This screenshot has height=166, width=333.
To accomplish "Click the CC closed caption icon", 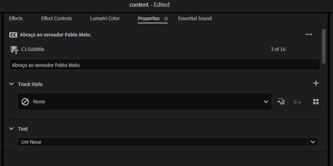I will [13, 35].
